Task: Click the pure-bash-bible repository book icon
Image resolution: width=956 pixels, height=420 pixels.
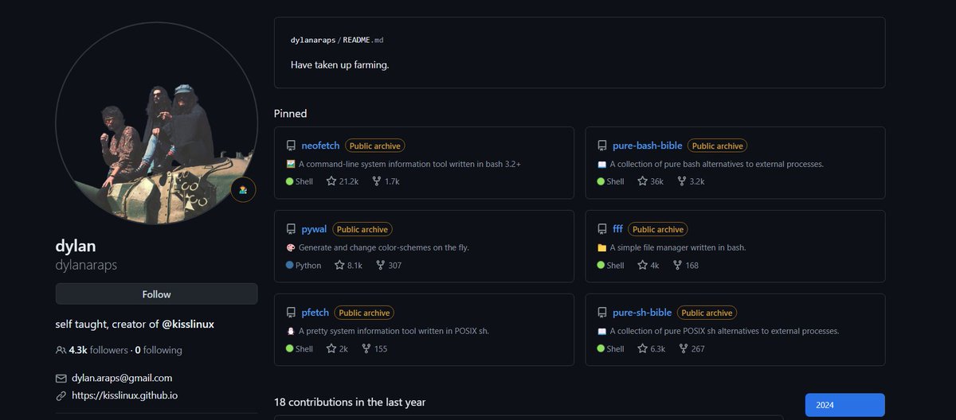Action: (x=602, y=146)
